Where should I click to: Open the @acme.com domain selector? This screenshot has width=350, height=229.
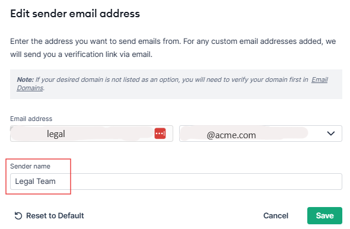coord(260,133)
